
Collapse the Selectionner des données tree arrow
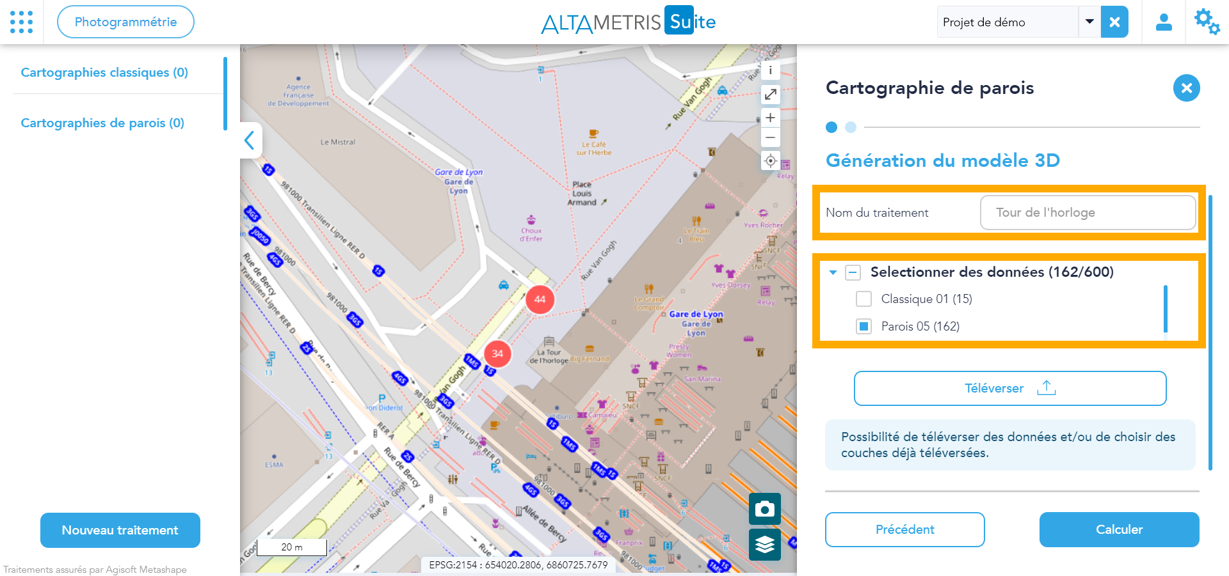click(x=833, y=272)
